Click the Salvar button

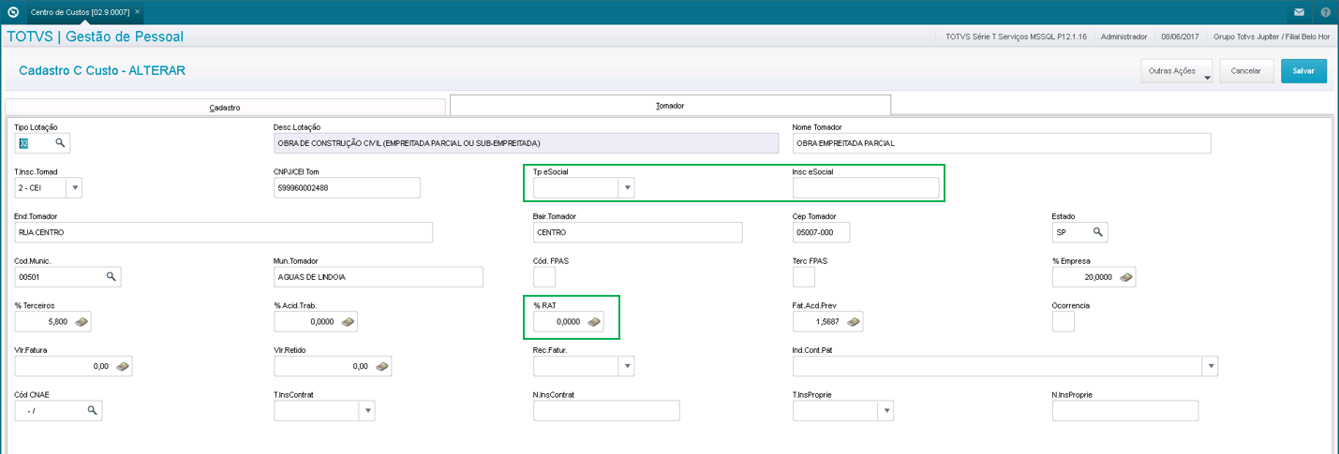click(1303, 71)
